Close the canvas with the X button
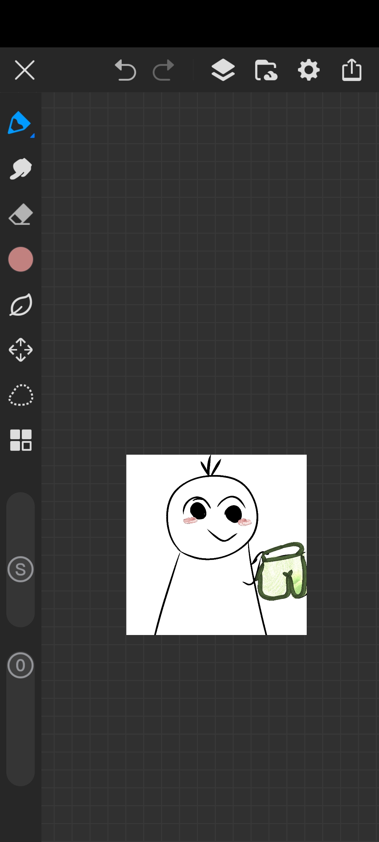Screen dimensions: 379x842 pos(25,70)
